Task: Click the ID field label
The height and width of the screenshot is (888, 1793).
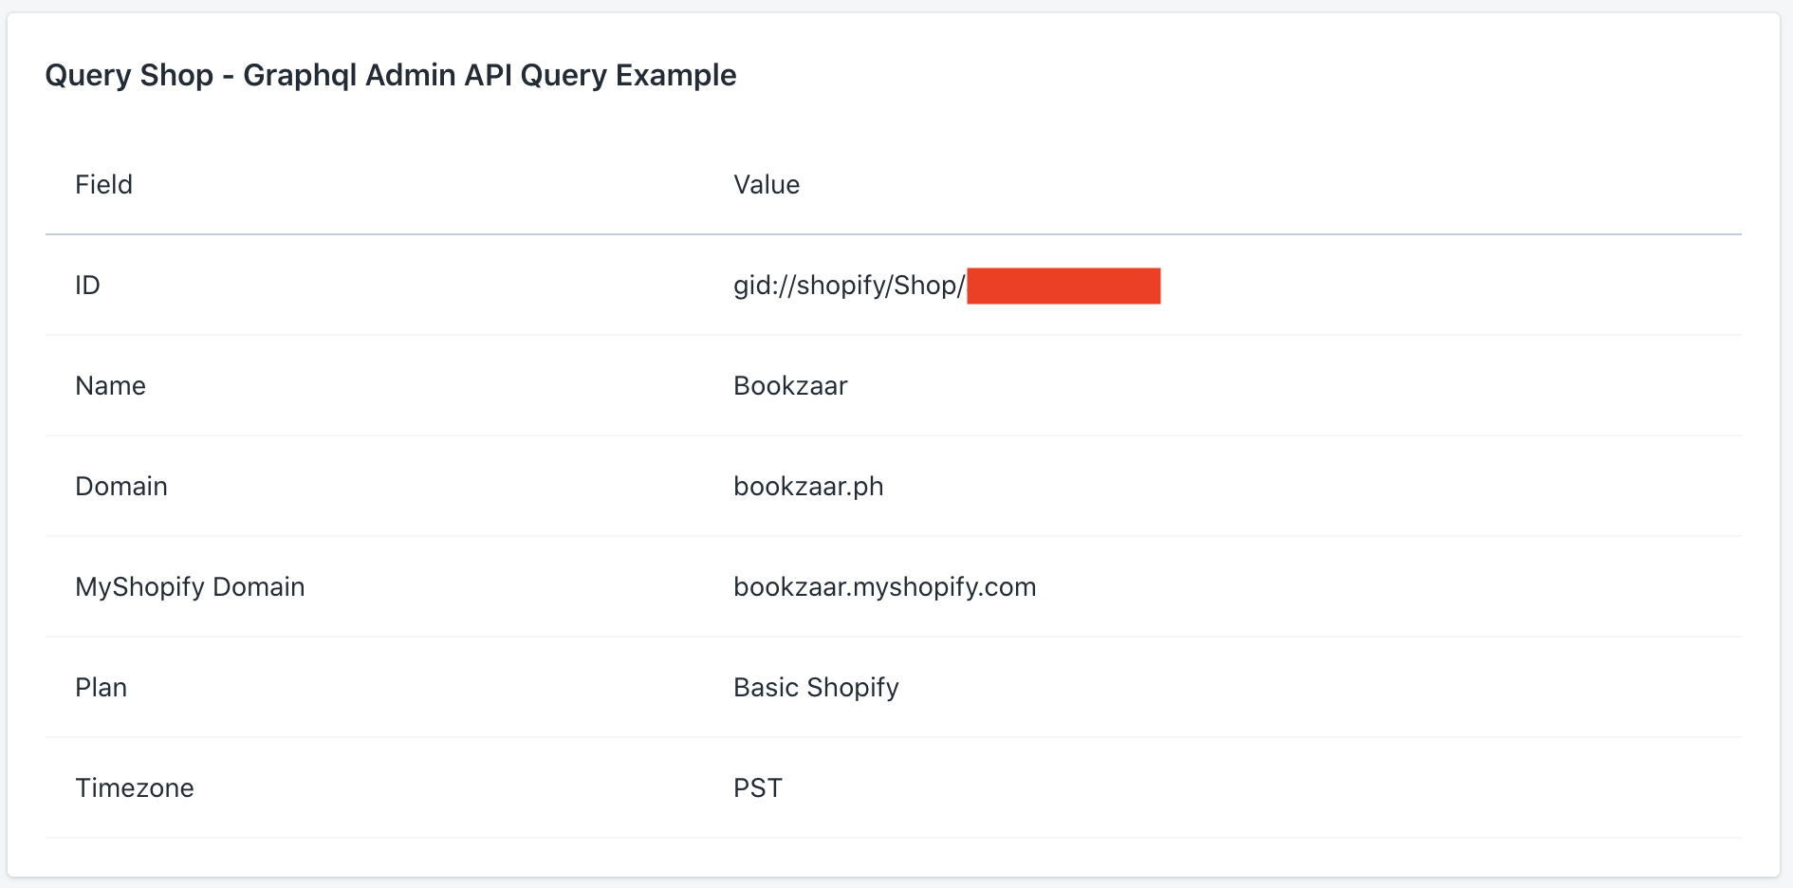Action: [87, 285]
